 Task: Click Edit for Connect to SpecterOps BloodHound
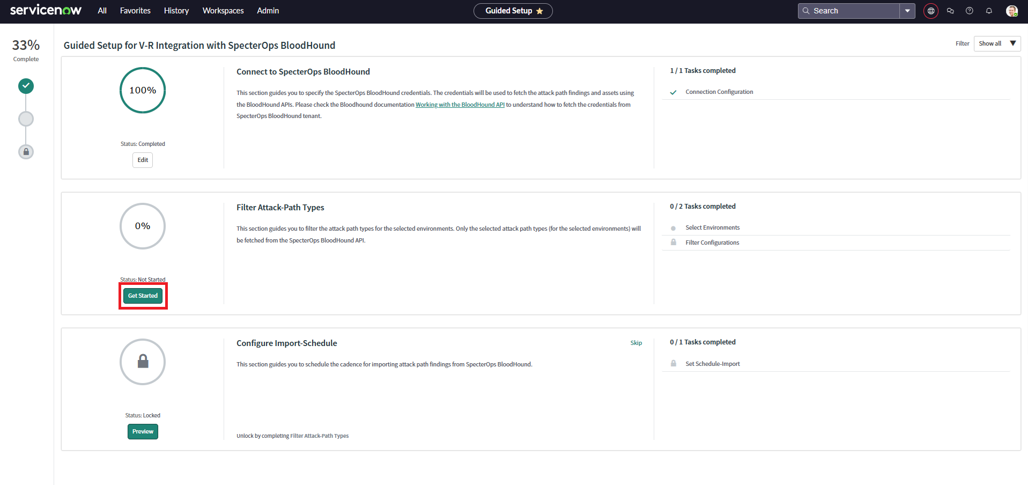pyautogui.click(x=143, y=160)
